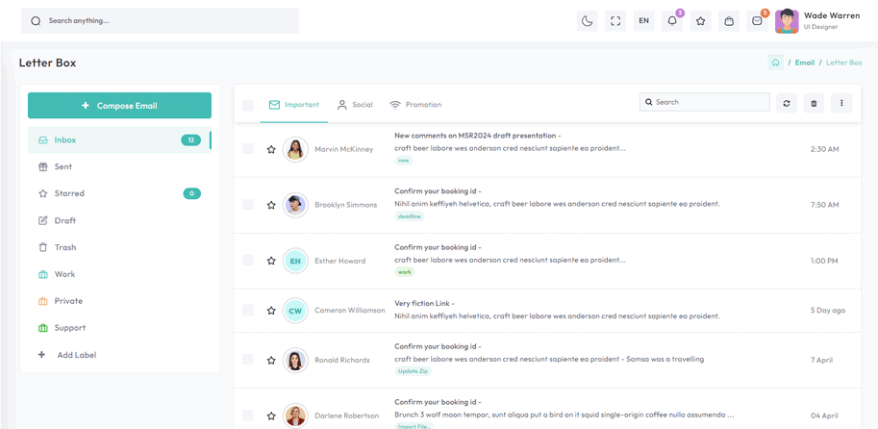Select the Brooklyn Simmons email checkbox
Viewport: 878px width, 429px height.
tap(248, 205)
